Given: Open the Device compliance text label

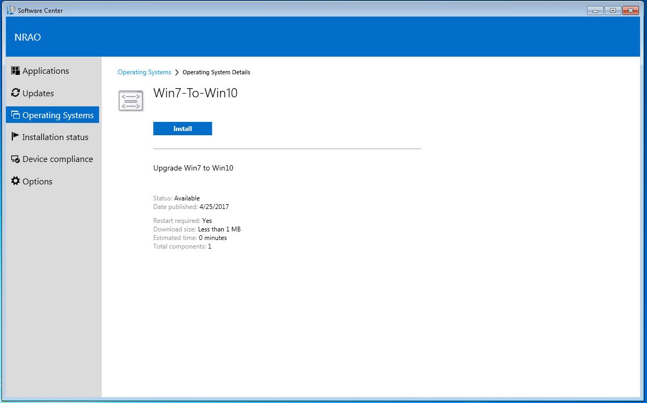Looking at the screenshot, I should pyautogui.click(x=58, y=159).
